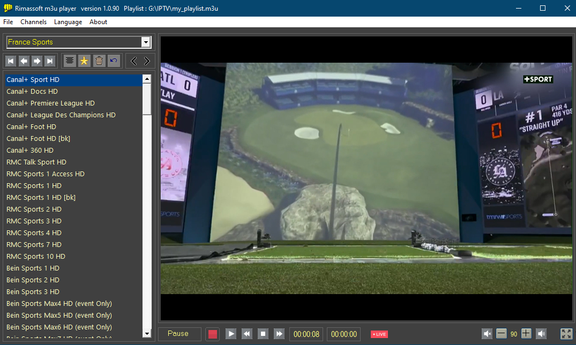
Task: Open the File menu
Action: [8, 22]
